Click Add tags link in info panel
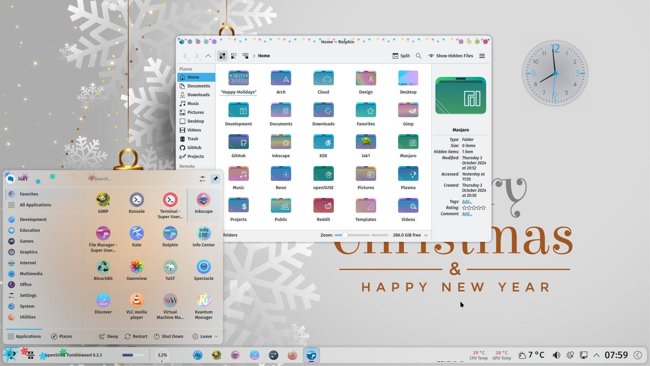The height and width of the screenshot is (366, 650). tap(467, 202)
